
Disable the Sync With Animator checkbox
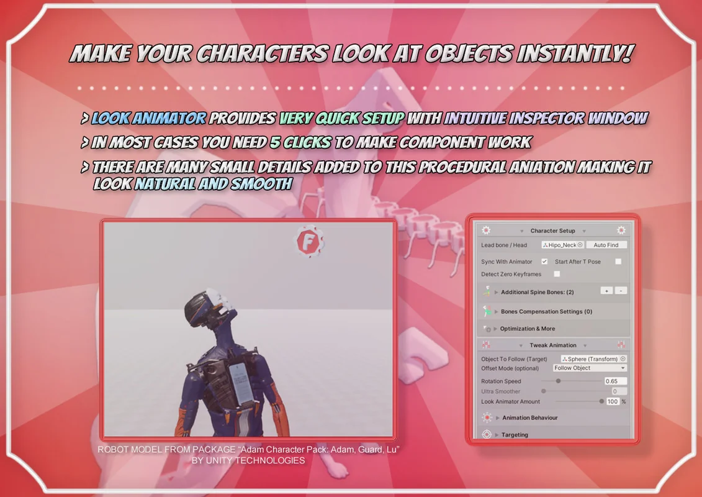(x=544, y=262)
